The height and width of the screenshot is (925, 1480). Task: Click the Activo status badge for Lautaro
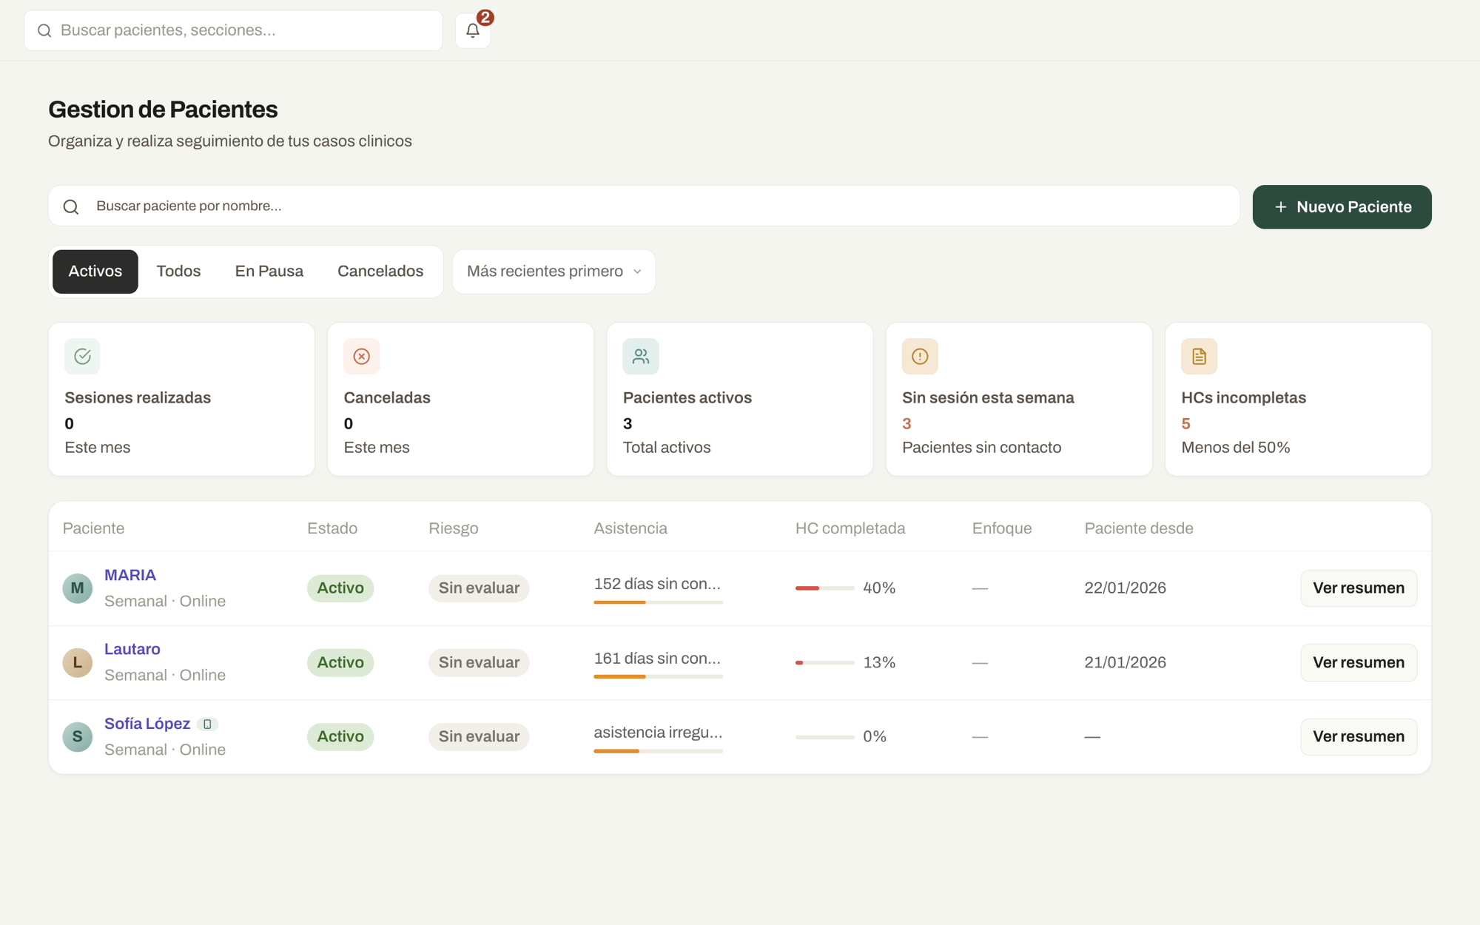[x=340, y=662]
